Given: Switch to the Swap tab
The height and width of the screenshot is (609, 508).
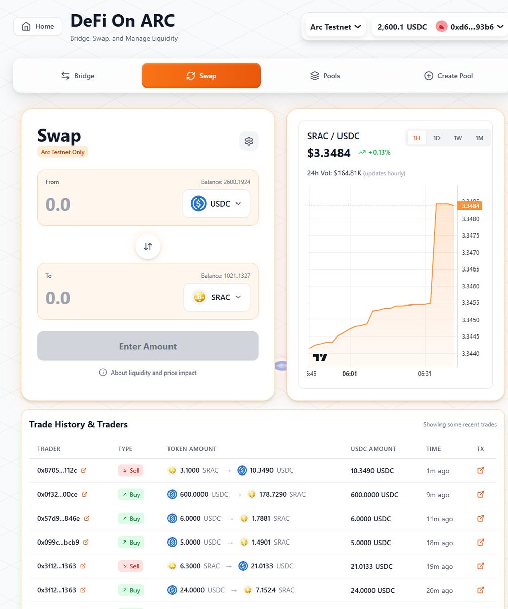Looking at the screenshot, I should pyautogui.click(x=201, y=76).
